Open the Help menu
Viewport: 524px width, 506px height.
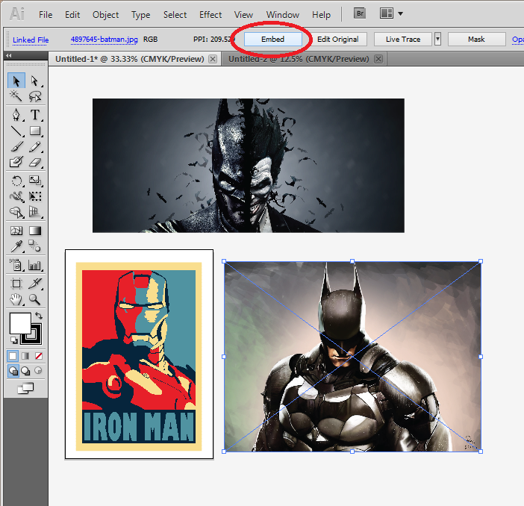(321, 15)
